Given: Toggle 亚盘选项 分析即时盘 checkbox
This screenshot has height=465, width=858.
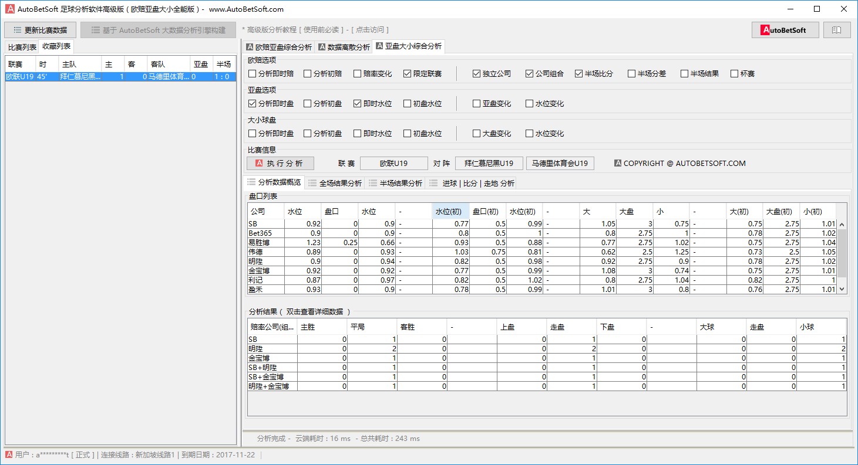Looking at the screenshot, I should pos(271,104).
